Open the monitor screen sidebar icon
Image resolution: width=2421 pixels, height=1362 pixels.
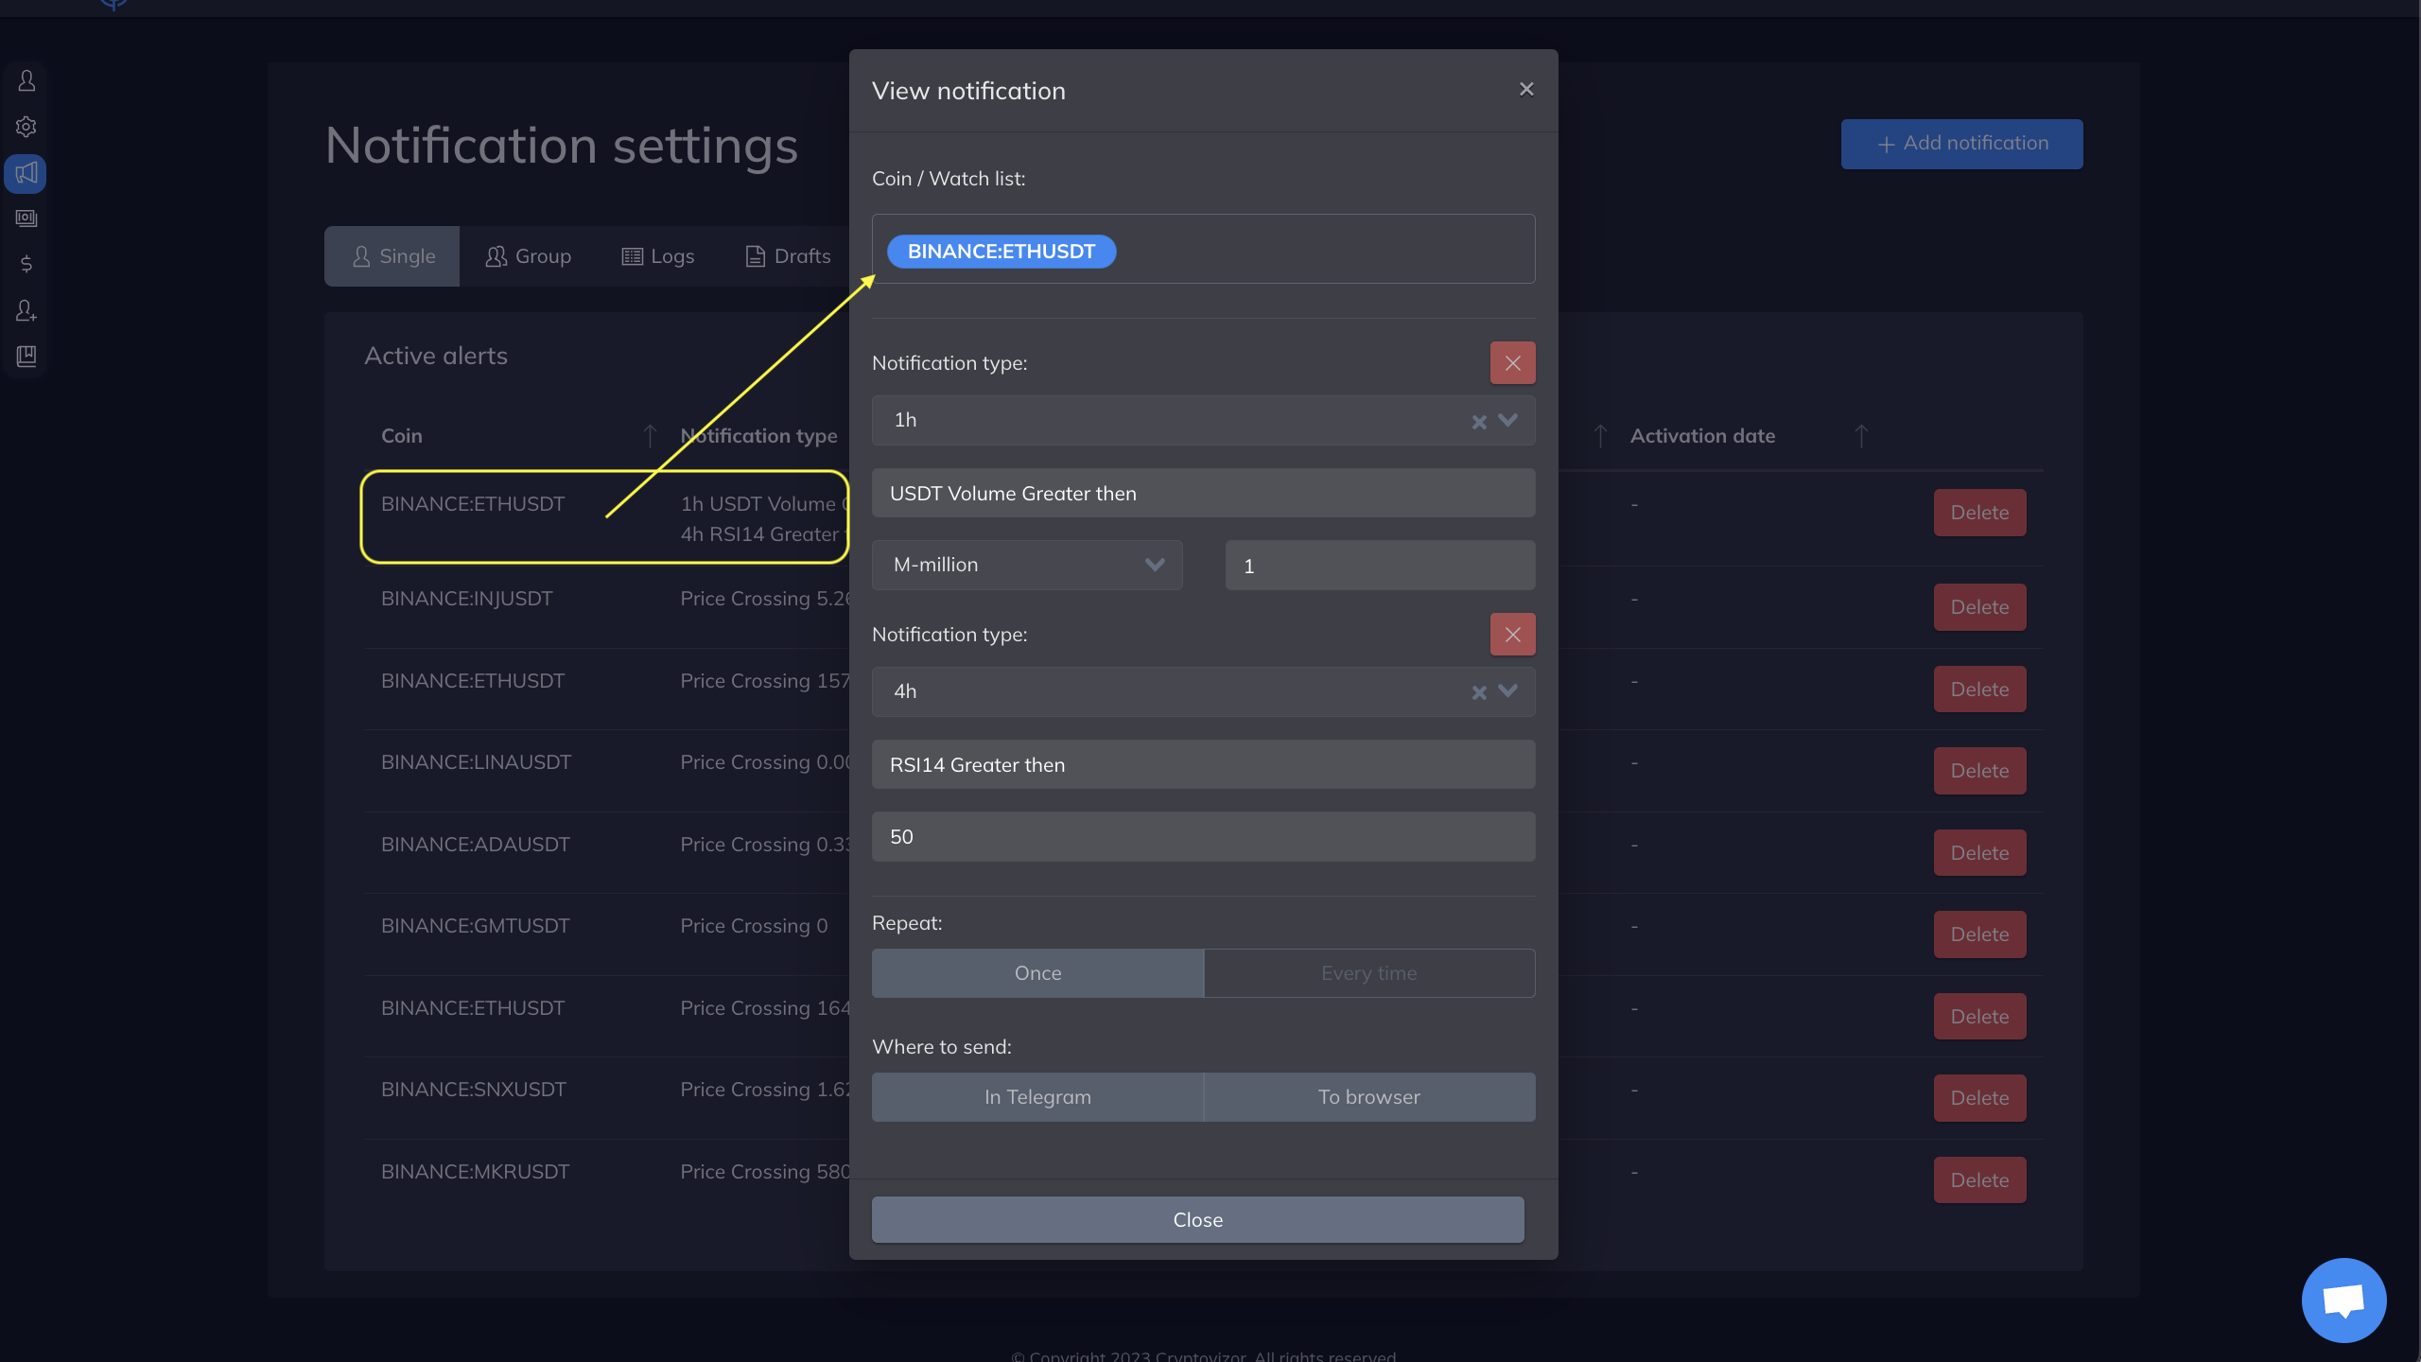pyautogui.click(x=26, y=218)
